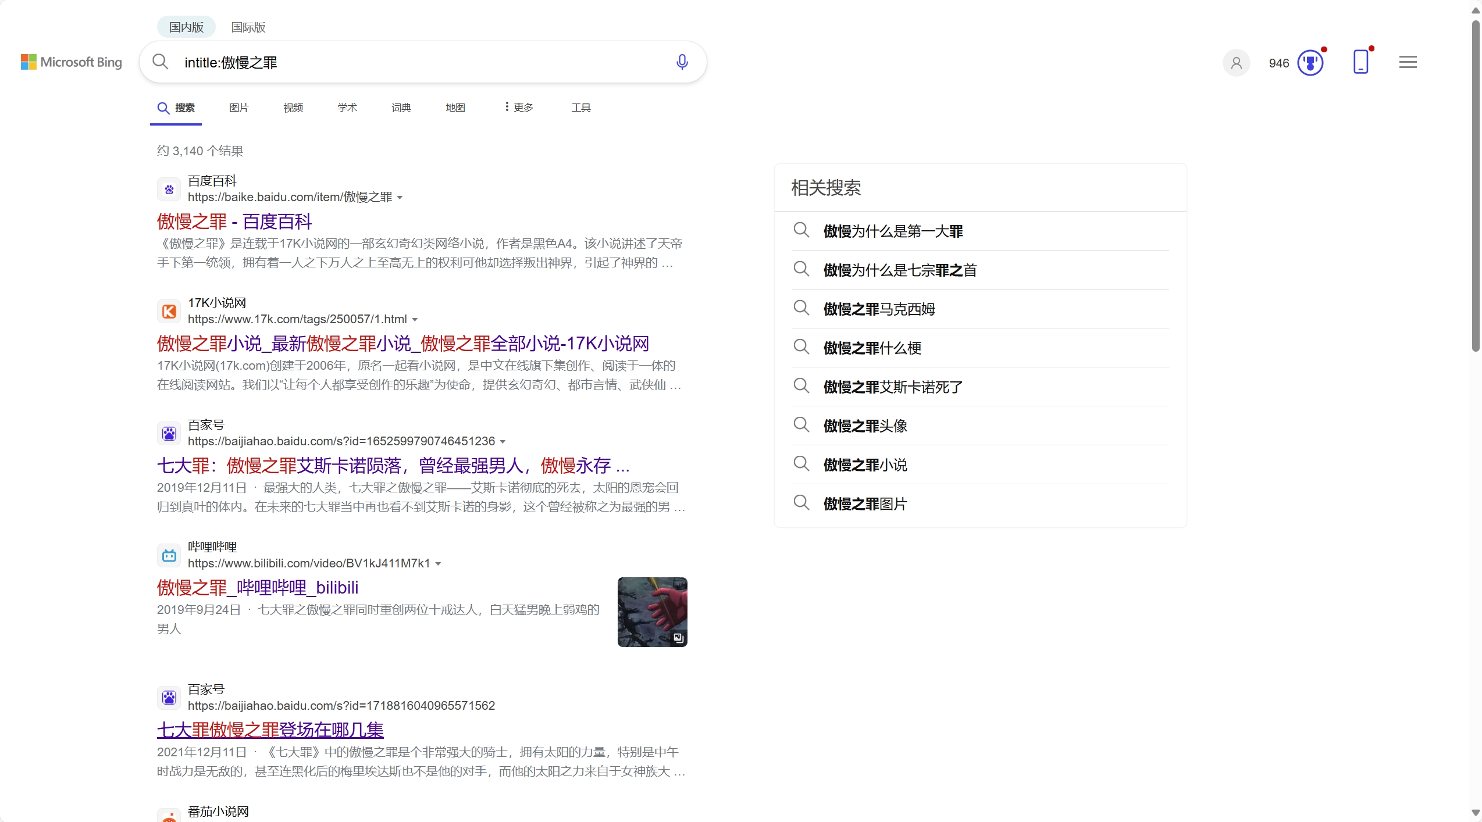Image resolution: width=1482 pixels, height=822 pixels.
Task: Expand dropdown arrow next to bilibili.com URL
Action: click(438, 564)
